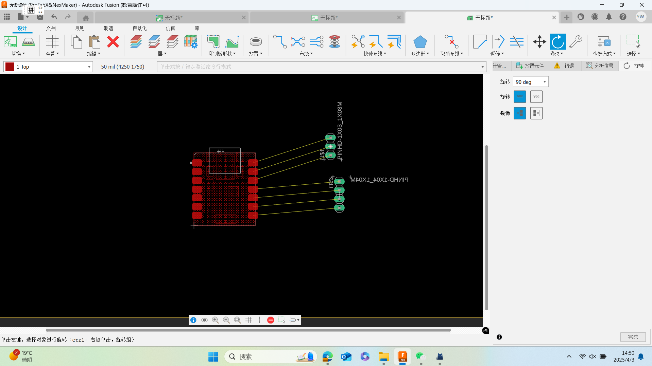This screenshot has width=652, height=366.
Task: Select the Move tool
Action: [539, 42]
